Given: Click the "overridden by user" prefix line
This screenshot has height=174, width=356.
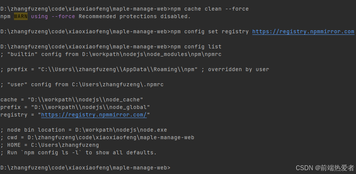Looking at the screenshot, I should coord(135,70).
